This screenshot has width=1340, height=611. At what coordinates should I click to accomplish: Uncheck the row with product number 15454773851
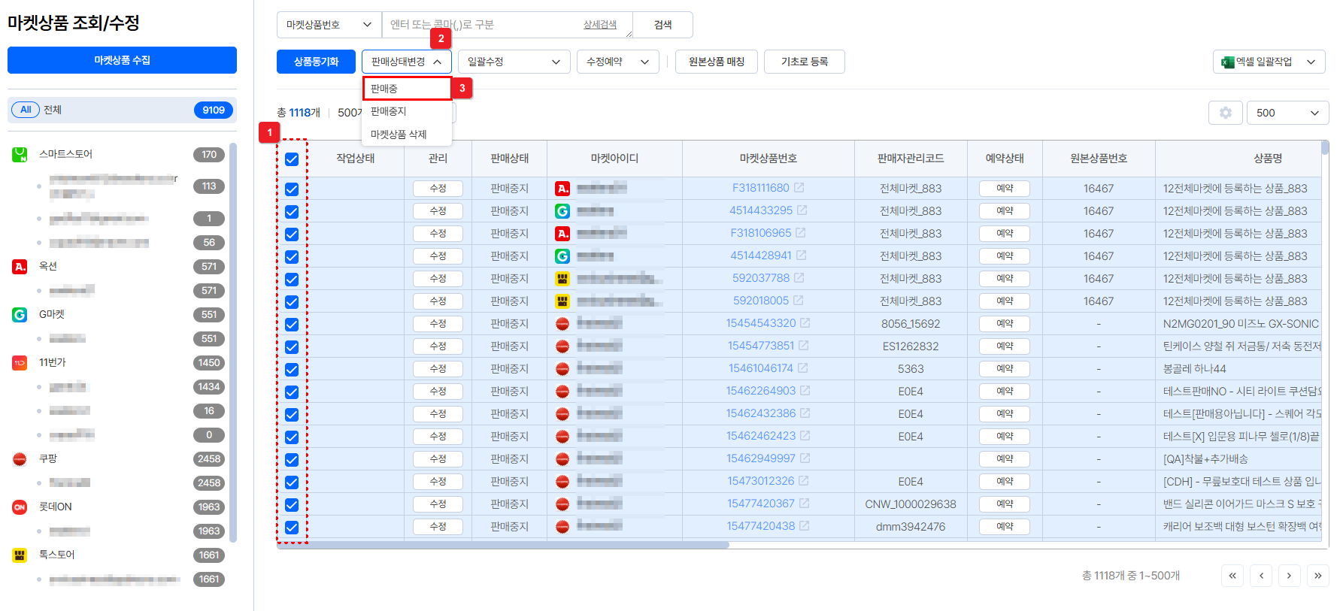pyautogui.click(x=292, y=347)
